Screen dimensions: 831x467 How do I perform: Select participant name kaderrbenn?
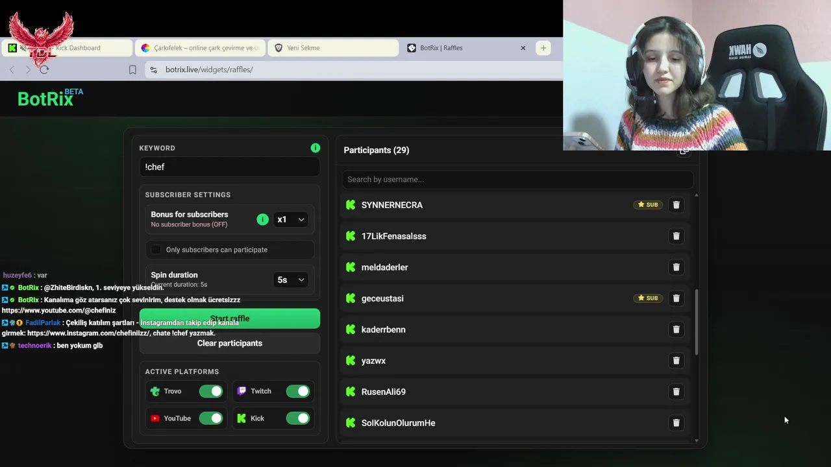coord(384,329)
